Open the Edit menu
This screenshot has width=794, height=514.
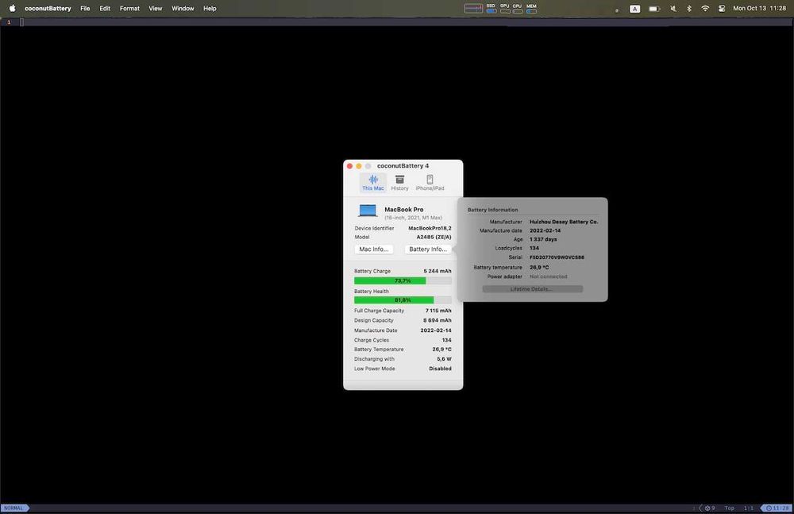click(105, 8)
